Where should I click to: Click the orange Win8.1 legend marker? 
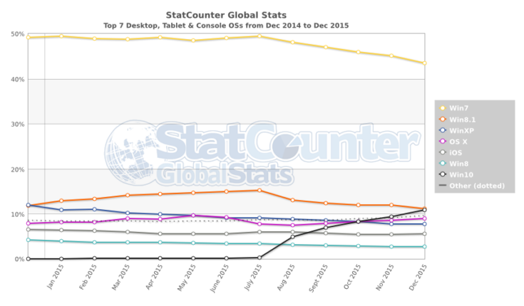[442, 119]
